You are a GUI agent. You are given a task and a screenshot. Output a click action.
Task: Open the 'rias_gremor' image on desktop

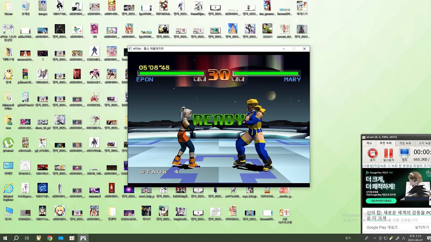coord(267,8)
